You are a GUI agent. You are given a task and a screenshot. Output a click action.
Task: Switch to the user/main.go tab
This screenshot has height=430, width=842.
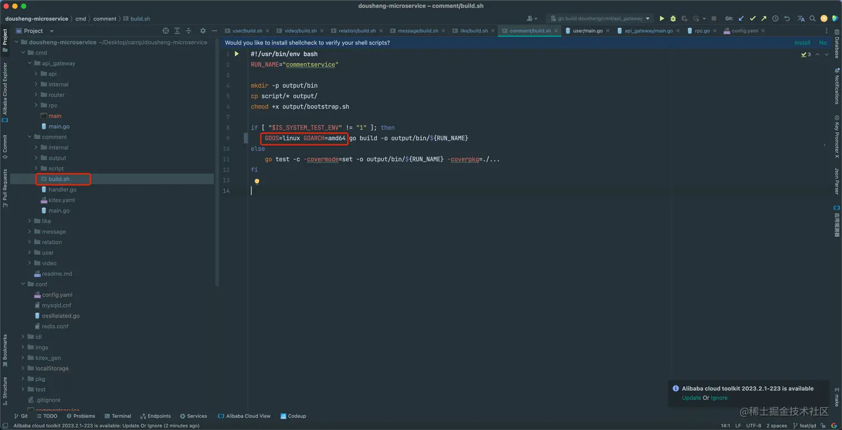coord(588,31)
